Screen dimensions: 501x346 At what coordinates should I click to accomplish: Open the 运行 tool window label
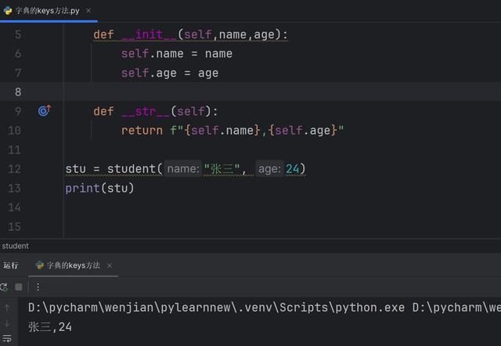(10, 265)
